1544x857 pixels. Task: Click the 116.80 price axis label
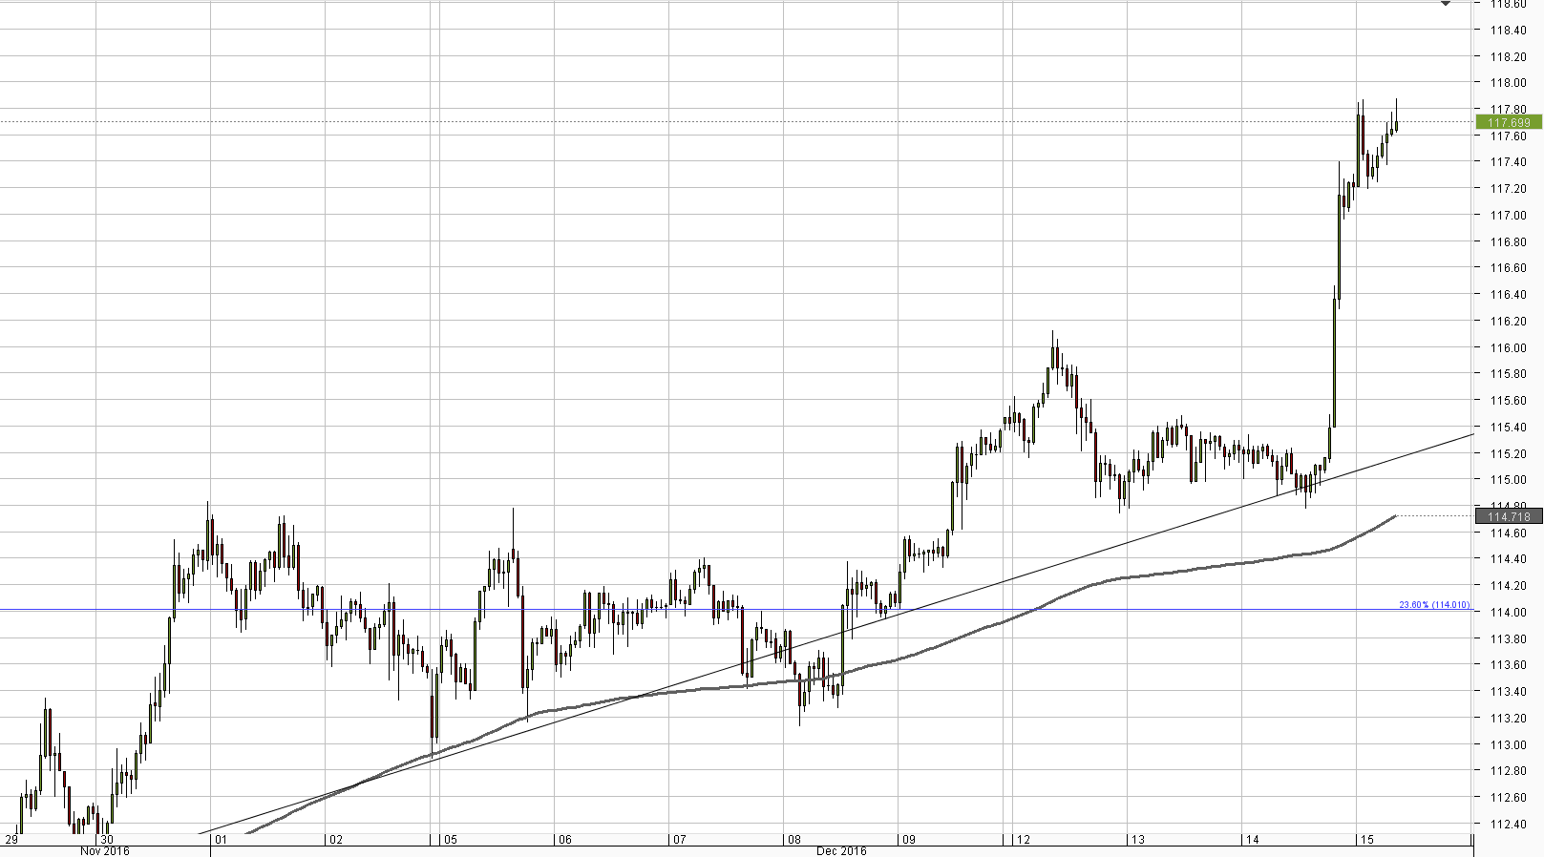click(x=1508, y=242)
